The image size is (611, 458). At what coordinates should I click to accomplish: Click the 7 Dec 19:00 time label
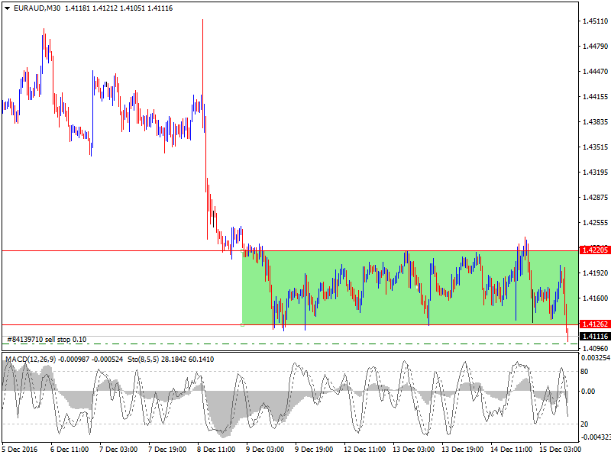[x=167, y=449]
